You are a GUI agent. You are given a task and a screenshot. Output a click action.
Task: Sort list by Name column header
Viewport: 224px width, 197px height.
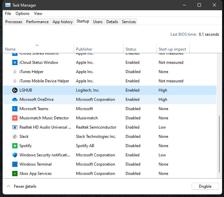(x=38, y=48)
